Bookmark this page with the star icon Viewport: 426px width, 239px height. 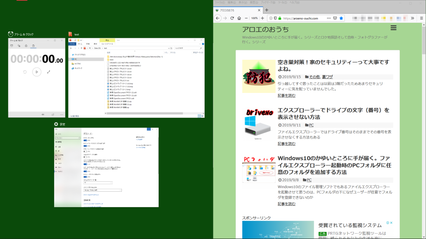click(x=341, y=18)
